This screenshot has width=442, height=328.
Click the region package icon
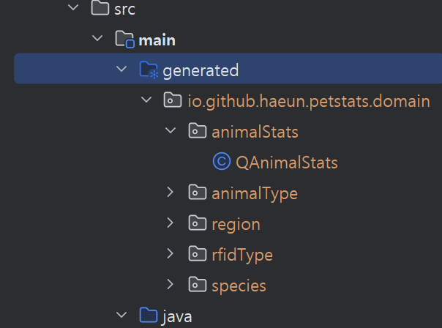click(198, 223)
